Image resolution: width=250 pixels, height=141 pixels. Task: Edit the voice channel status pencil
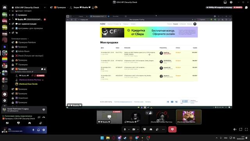tap(32, 72)
